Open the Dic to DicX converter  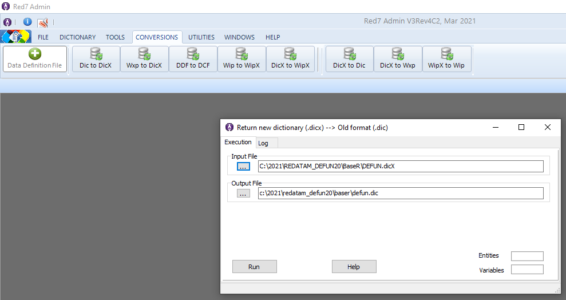(x=96, y=59)
